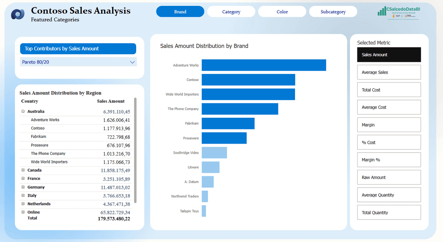The width and height of the screenshot is (443, 242).
Task: Click the plus icon beside France
Action: click(x=23, y=179)
